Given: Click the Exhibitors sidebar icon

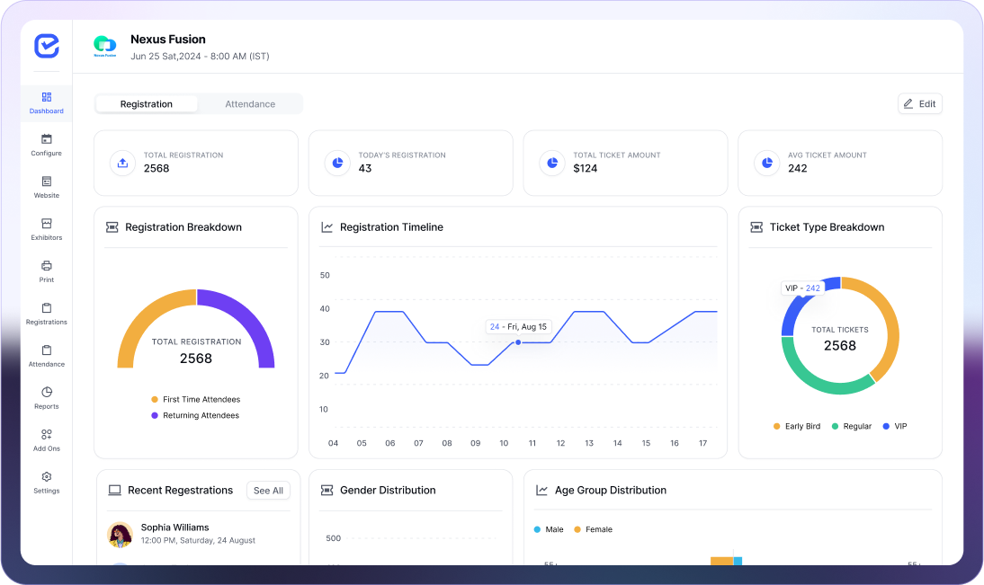Looking at the screenshot, I should pos(46,226).
